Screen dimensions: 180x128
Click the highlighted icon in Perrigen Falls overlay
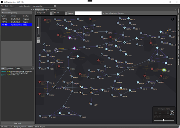click(172, 112)
